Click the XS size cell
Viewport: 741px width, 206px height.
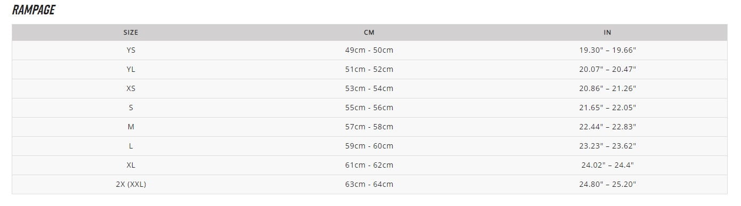(131, 88)
